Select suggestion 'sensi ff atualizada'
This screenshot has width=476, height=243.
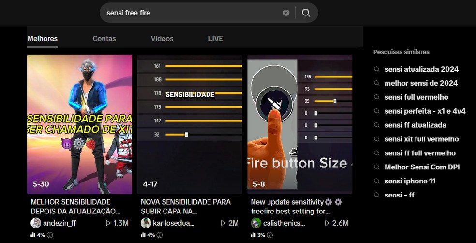point(415,125)
